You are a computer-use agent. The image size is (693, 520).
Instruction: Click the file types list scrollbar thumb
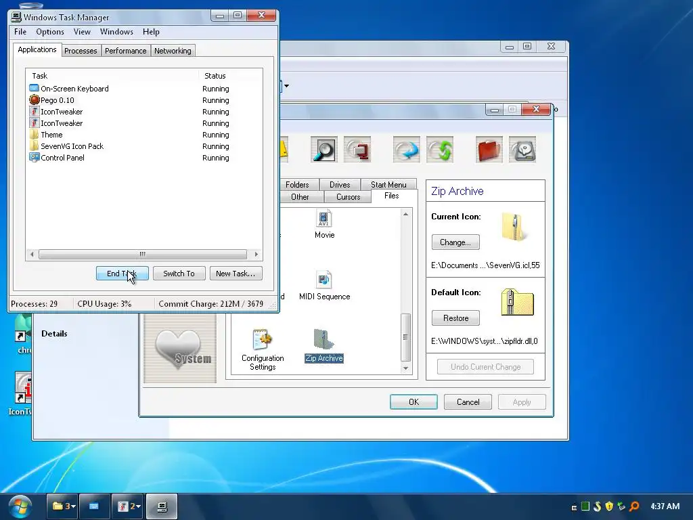[x=406, y=337]
